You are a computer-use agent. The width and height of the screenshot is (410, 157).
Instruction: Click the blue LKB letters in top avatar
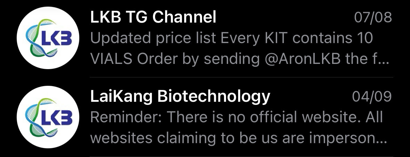(x=56, y=39)
